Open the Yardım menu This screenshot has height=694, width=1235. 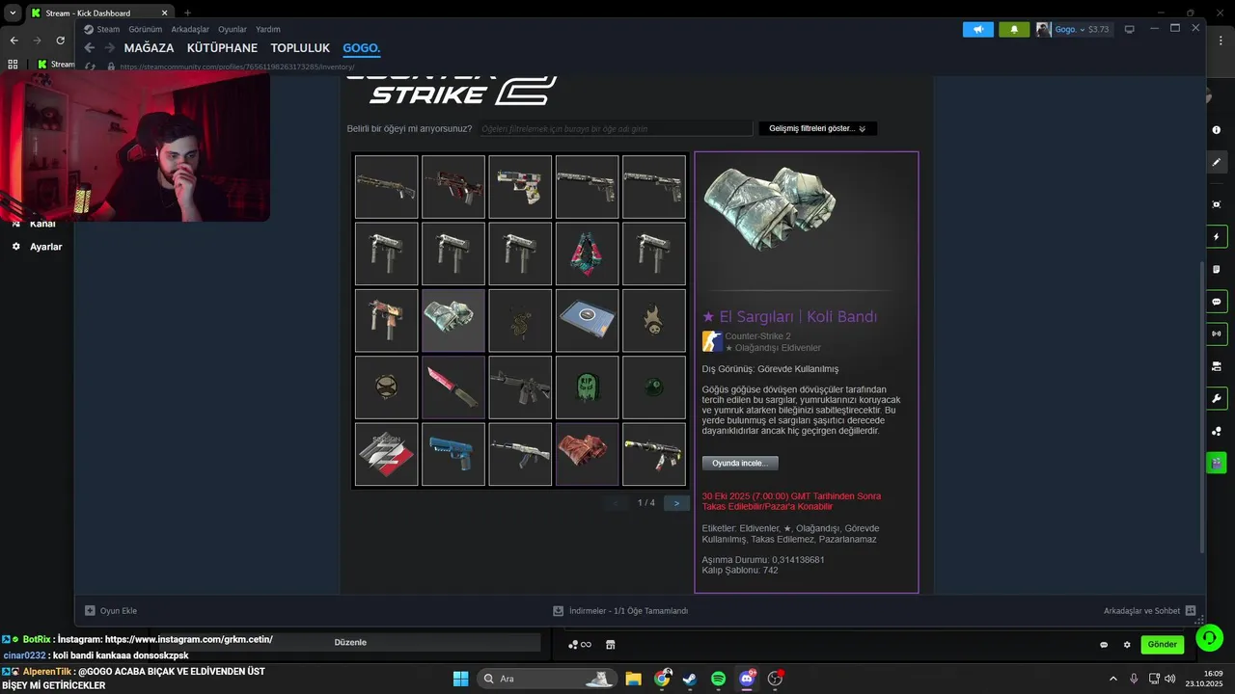[x=268, y=30]
